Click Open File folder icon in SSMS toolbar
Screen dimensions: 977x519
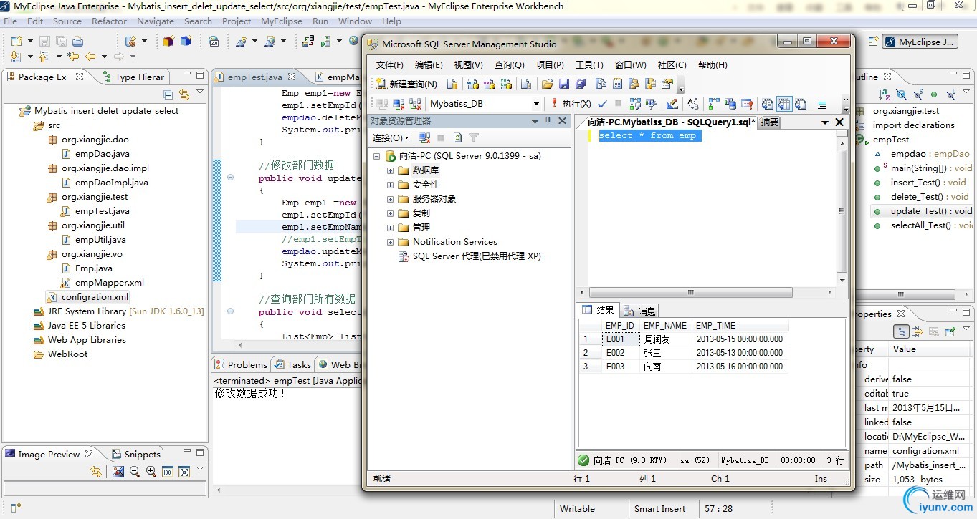(548, 84)
